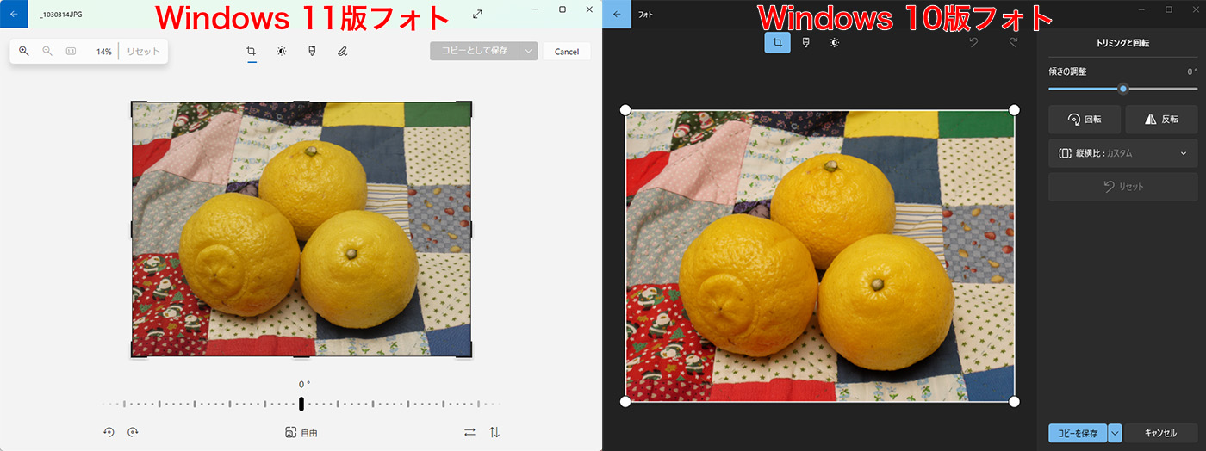Viewport: 1206px width, 451px height.
Task: Go back in Windows 11 Photos window
Action: [14, 14]
